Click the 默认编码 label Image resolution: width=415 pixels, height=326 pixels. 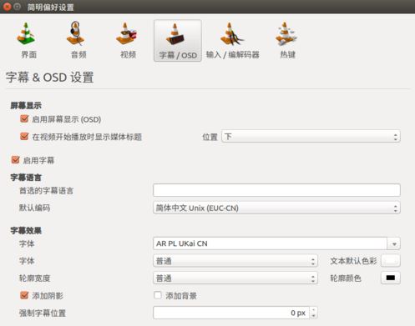point(34,208)
